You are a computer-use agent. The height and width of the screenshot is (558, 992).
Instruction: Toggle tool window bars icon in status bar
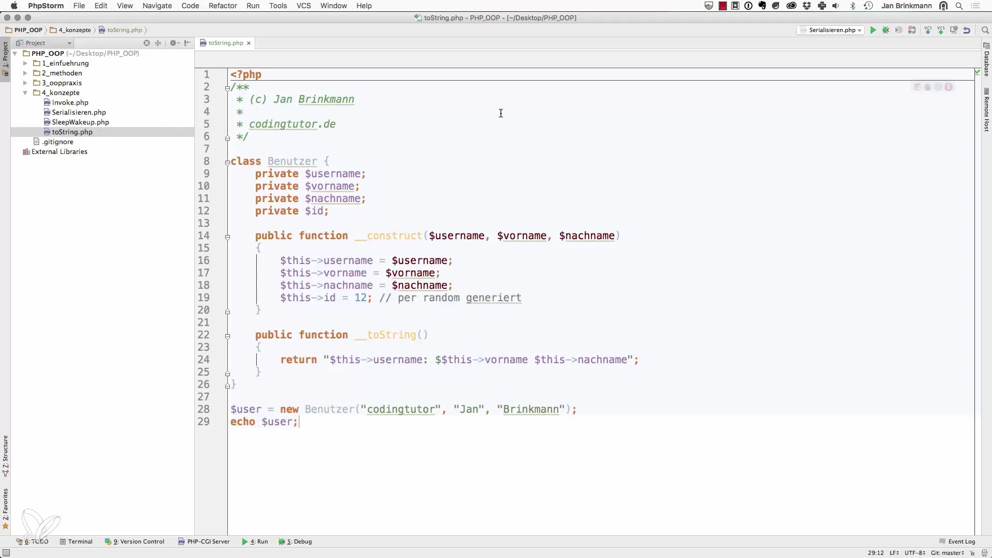tap(6, 553)
